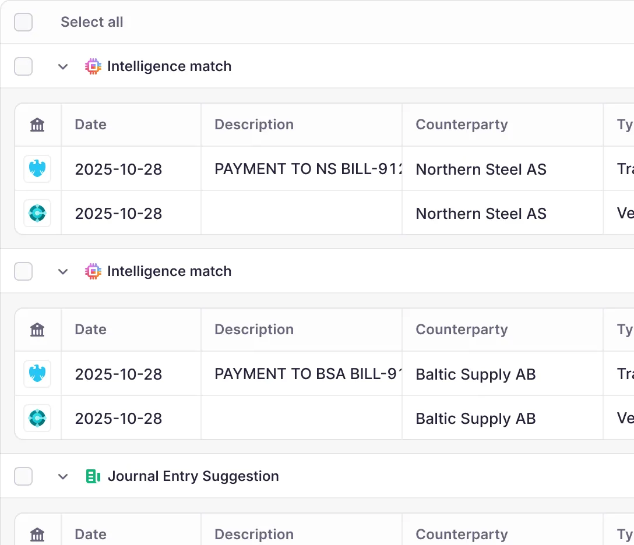Image resolution: width=634 pixels, height=545 pixels.
Task: Click the green Journal Entry Suggestion icon
Action: [93, 476]
